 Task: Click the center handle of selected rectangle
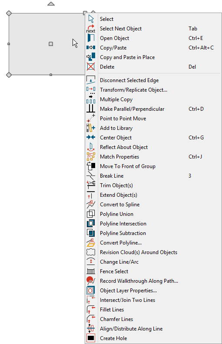(51, 44)
